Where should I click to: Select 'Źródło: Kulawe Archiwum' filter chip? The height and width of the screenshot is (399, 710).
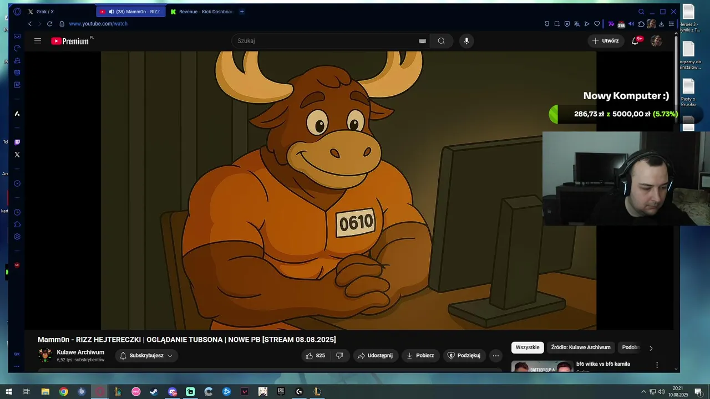point(581,347)
